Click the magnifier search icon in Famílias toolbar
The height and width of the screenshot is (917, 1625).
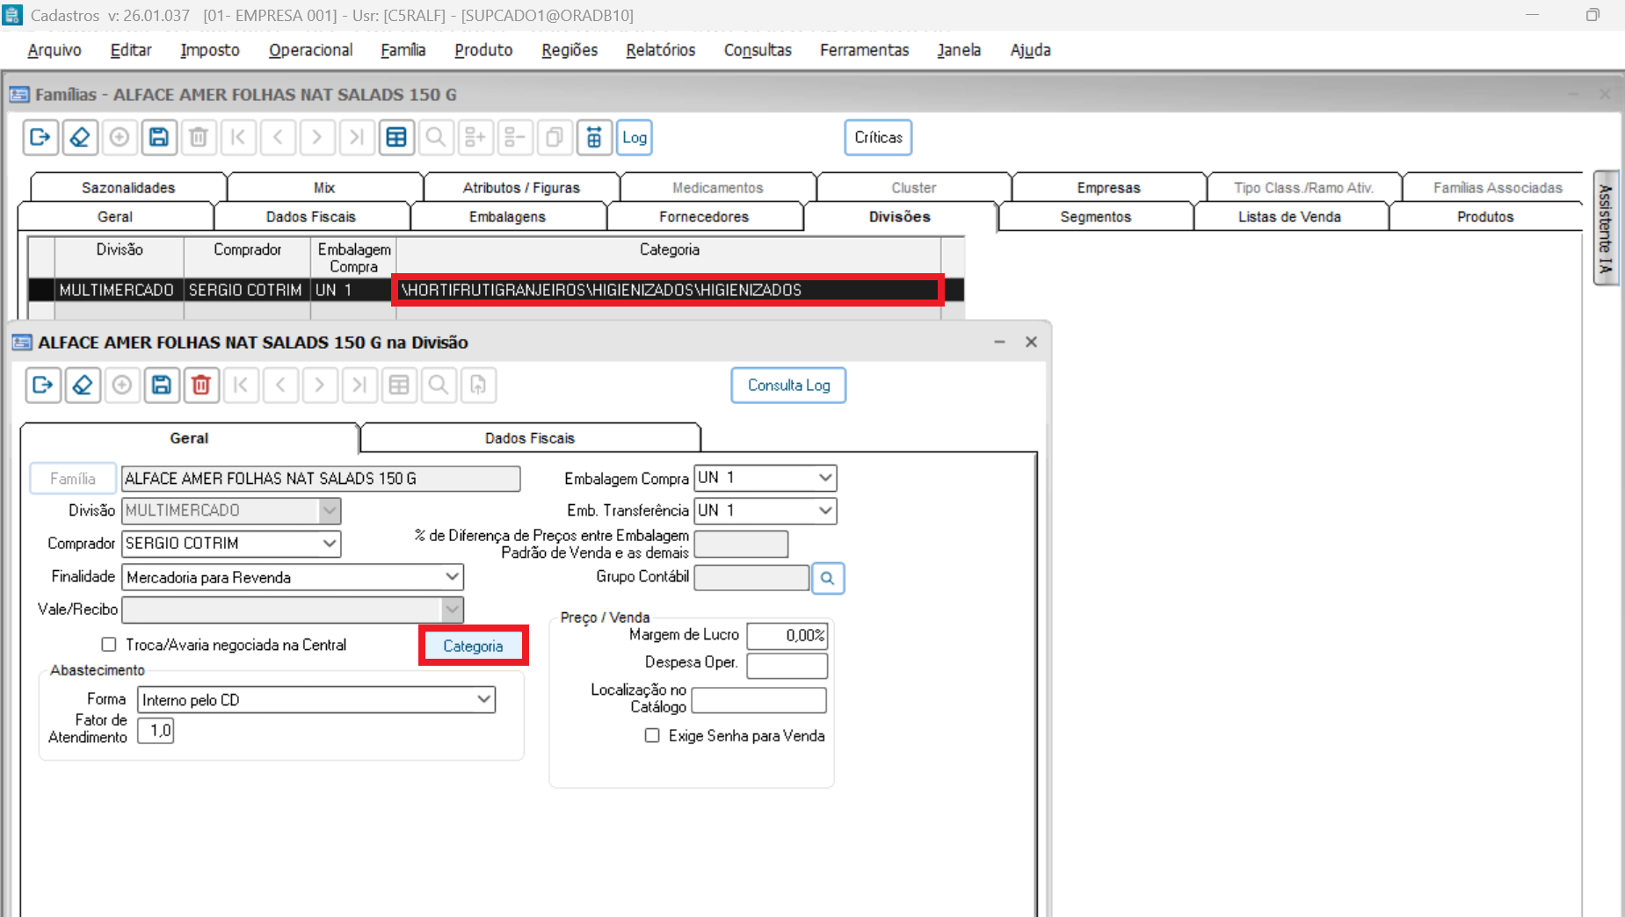(x=436, y=137)
